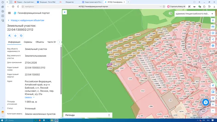Switch to the Части ЗУ tab

pyautogui.click(x=52, y=42)
